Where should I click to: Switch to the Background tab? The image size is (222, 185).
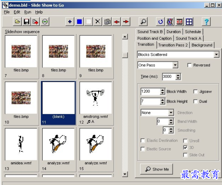click(202, 45)
